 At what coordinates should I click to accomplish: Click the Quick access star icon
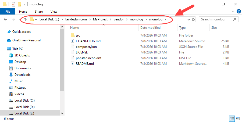pyautogui.click(x=9, y=32)
